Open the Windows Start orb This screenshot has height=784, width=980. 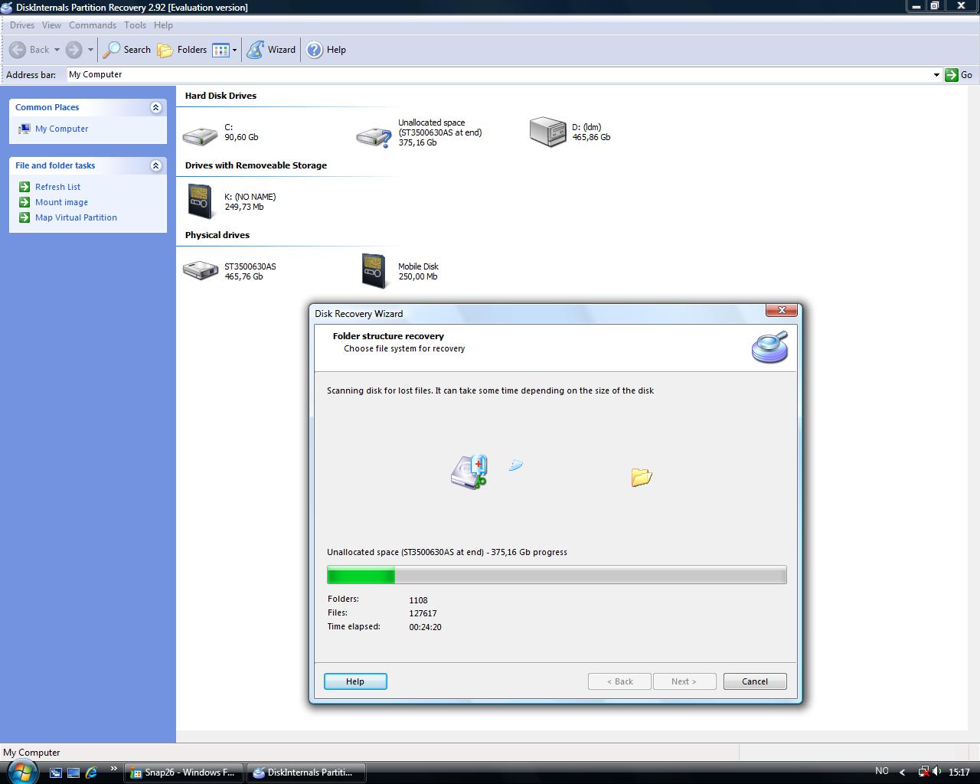point(21,772)
